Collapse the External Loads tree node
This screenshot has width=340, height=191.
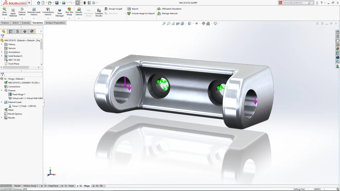click(x=2, y=102)
